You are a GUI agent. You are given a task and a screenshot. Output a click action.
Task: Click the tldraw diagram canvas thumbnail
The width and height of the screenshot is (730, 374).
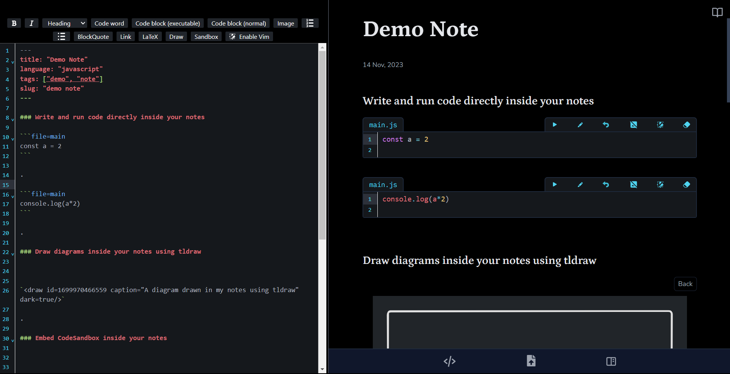530,322
